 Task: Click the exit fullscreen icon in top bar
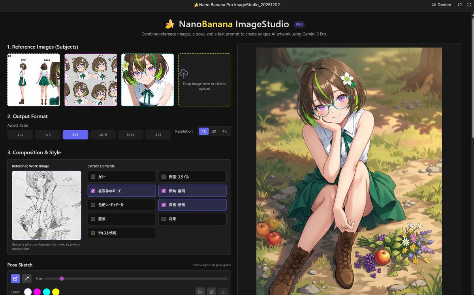[468, 5]
